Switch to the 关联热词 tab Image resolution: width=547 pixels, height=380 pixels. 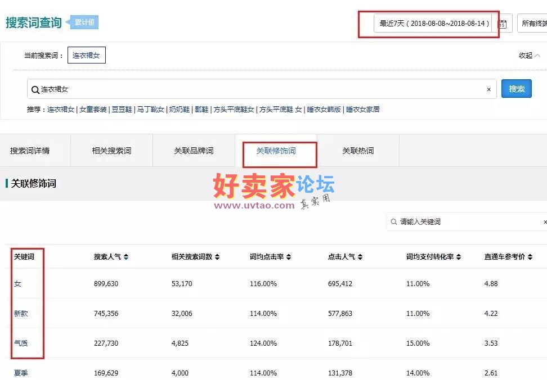pyautogui.click(x=358, y=151)
